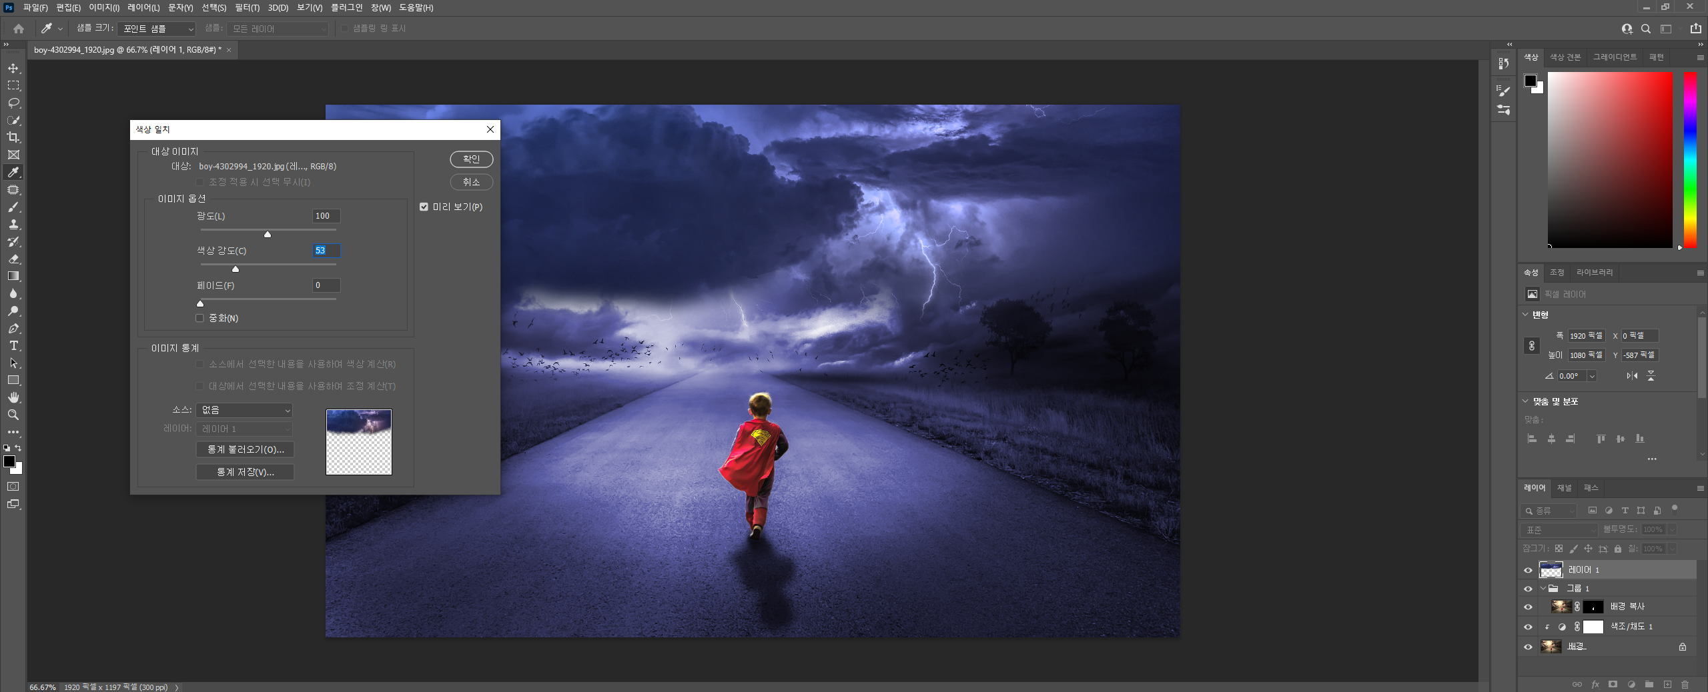The image size is (1708, 692).
Task: Select the Gradient tool
Action: click(x=13, y=276)
